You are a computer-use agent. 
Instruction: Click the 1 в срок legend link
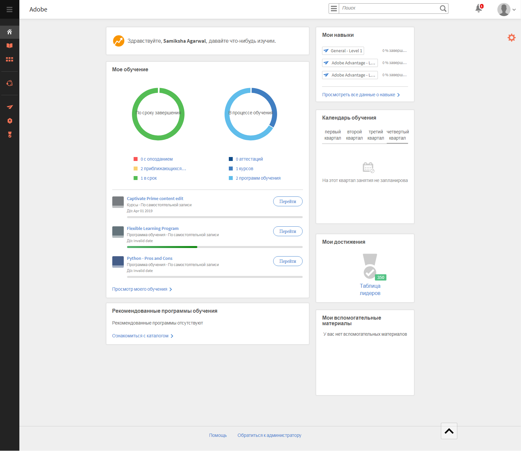[149, 178]
